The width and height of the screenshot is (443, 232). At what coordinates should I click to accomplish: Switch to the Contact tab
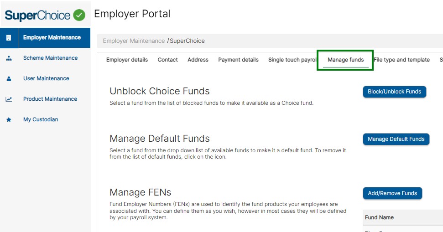pyautogui.click(x=167, y=60)
